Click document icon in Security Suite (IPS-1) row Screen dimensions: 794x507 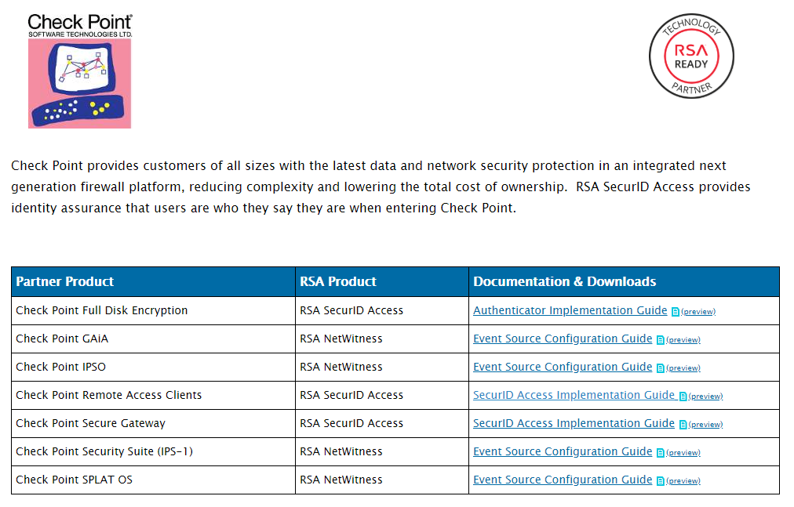click(660, 453)
